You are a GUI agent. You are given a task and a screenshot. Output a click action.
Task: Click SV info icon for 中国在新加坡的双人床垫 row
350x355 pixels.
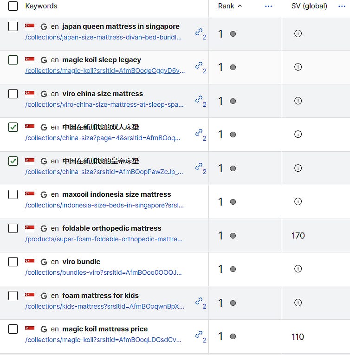click(x=298, y=134)
